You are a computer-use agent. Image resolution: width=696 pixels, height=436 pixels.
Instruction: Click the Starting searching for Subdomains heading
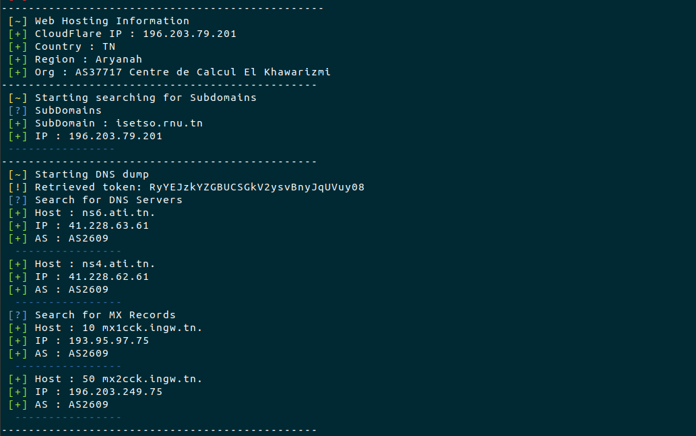tap(146, 98)
